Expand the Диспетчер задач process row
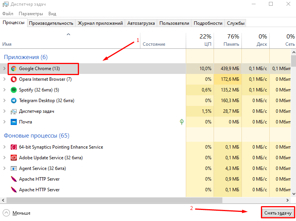 coord(4,111)
